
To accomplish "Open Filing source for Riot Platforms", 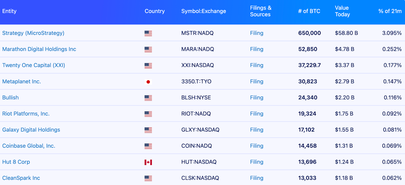I will pyautogui.click(x=256, y=114).
